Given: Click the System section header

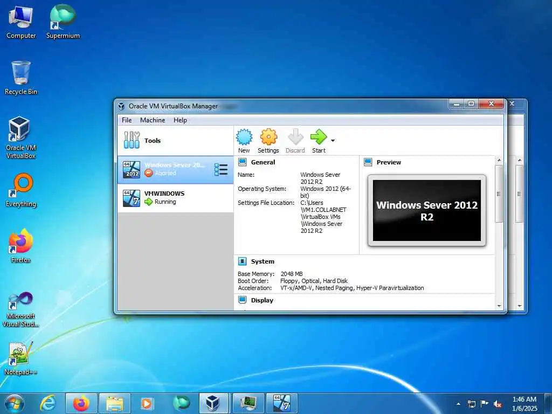Looking at the screenshot, I should (263, 261).
